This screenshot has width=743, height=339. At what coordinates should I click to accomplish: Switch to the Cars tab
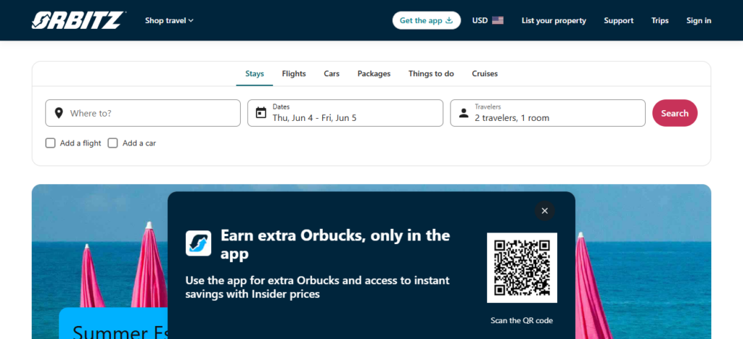[332, 74]
